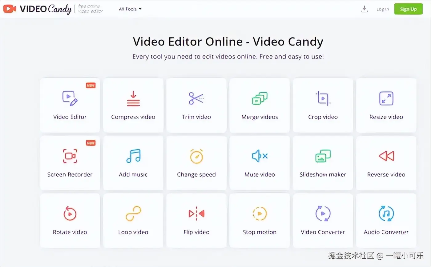
Task: Select the Flip video mirror icon
Action: click(x=196, y=213)
